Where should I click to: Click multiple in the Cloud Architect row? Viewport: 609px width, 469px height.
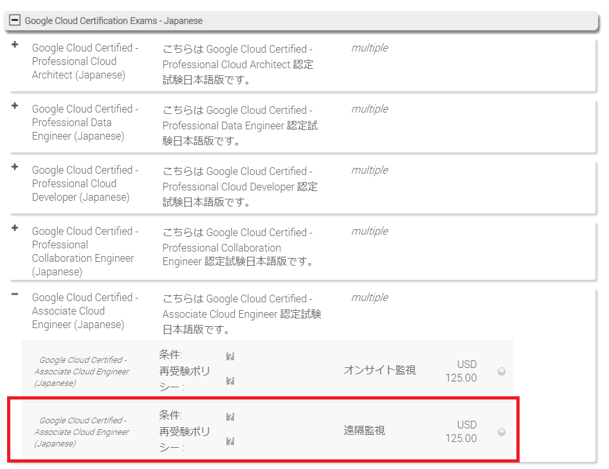click(x=370, y=48)
